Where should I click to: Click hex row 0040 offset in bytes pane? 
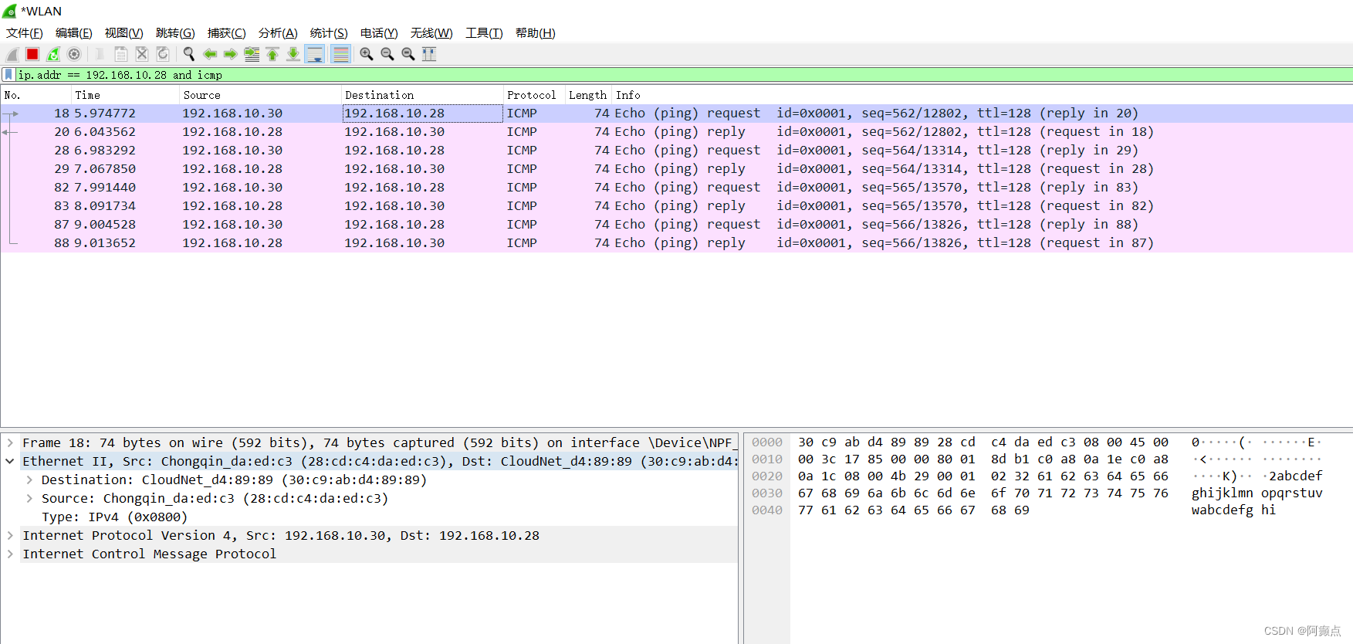coord(767,510)
